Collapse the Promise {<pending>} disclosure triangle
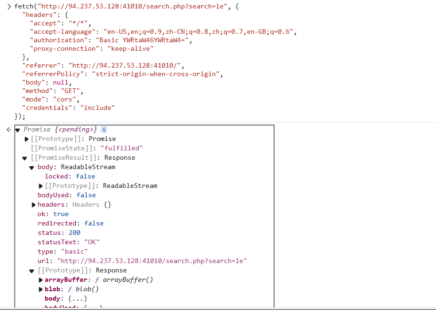The height and width of the screenshot is (310, 436). (17, 129)
